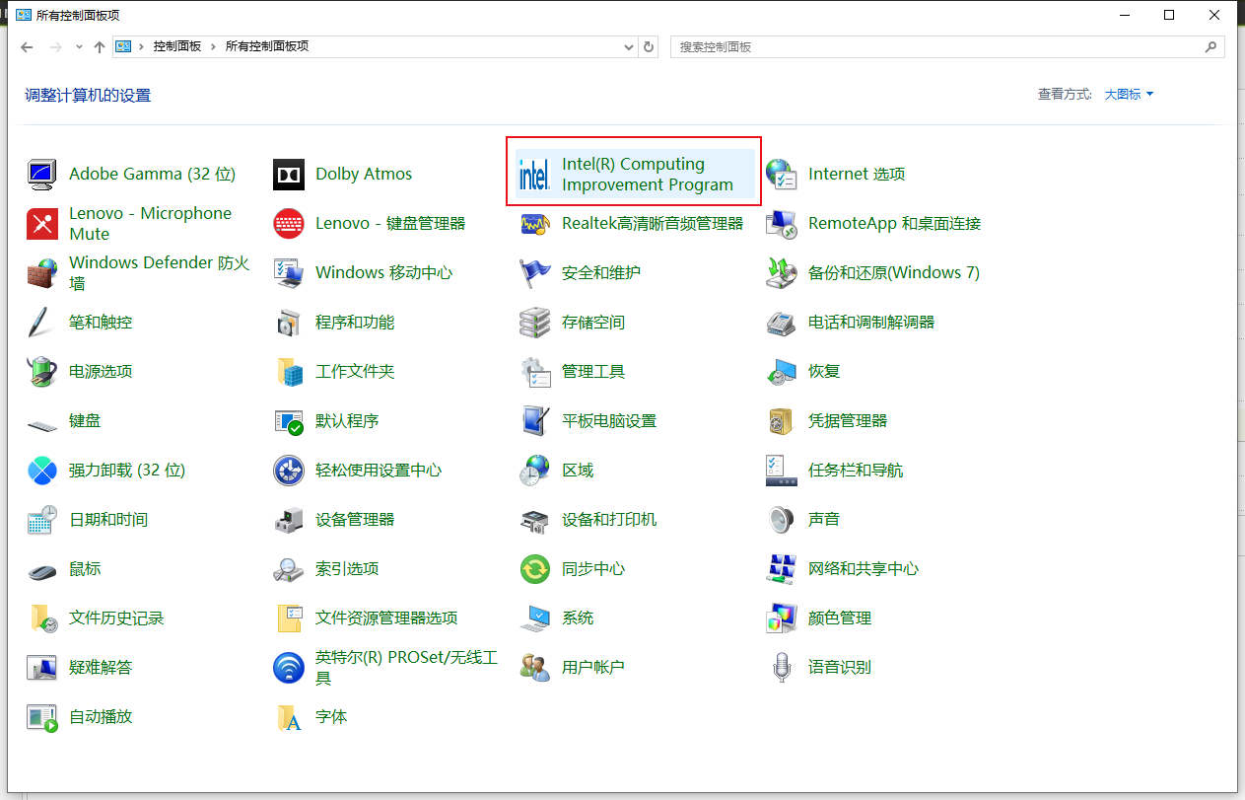Click the Adobe Gamma (32 位) icon
The width and height of the screenshot is (1245, 800).
tap(42, 175)
